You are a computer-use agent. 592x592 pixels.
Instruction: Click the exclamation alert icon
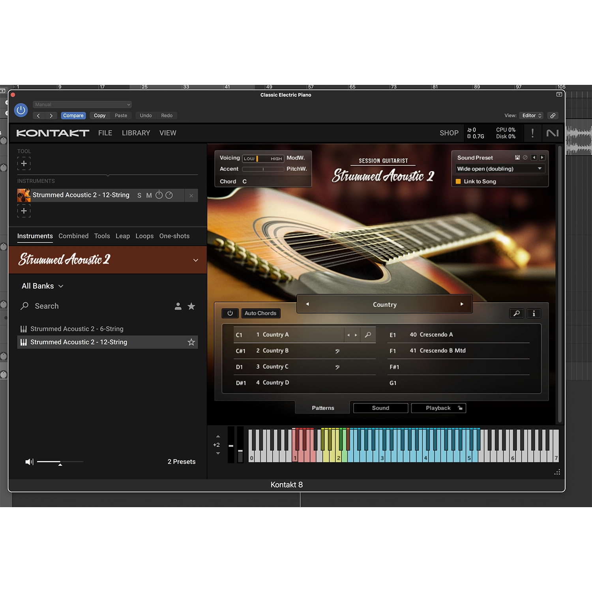tap(532, 133)
